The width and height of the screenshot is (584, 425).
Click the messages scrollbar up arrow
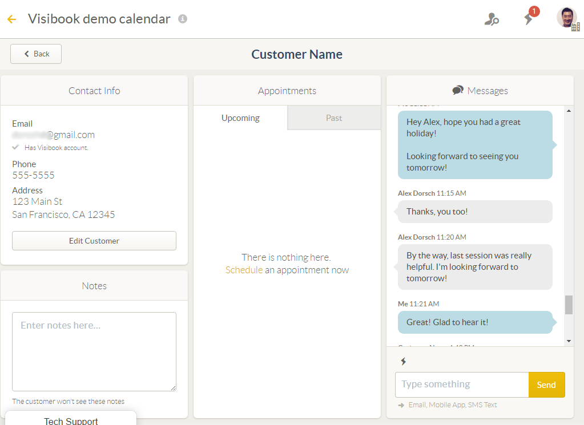click(569, 111)
